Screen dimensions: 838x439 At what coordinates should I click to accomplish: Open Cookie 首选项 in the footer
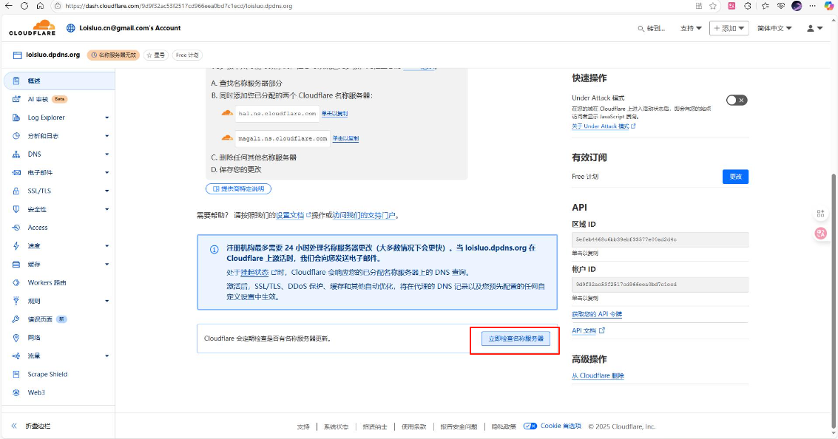pyautogui.click(x=561, y=426)
